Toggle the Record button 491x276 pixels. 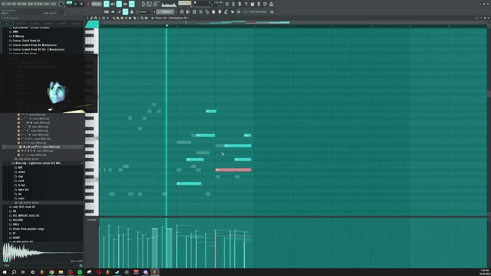click(x=88, y=4)
